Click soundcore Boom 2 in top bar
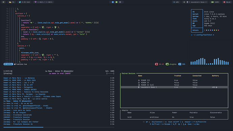 pyautogui.click(x=199, y=2)
